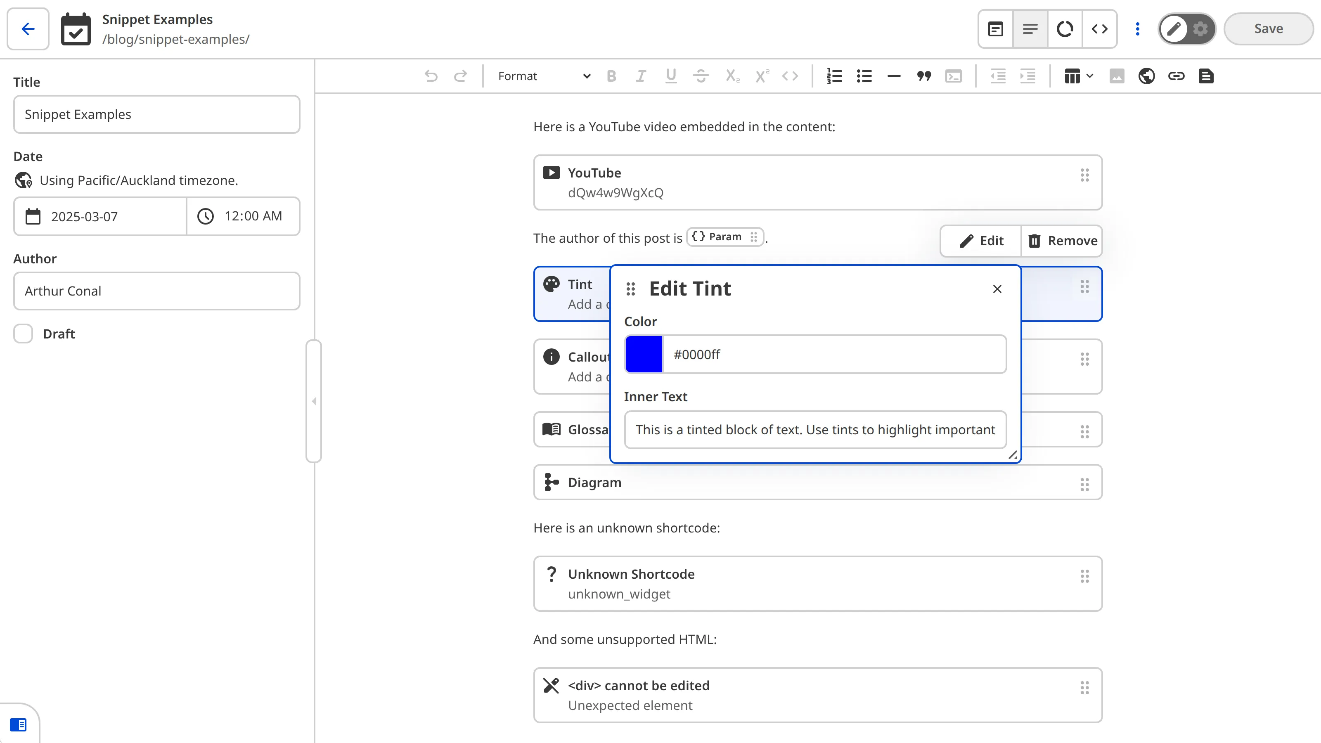
Task: Click the Unknown Shortcode drag handle
Action: coord(1084,576)
